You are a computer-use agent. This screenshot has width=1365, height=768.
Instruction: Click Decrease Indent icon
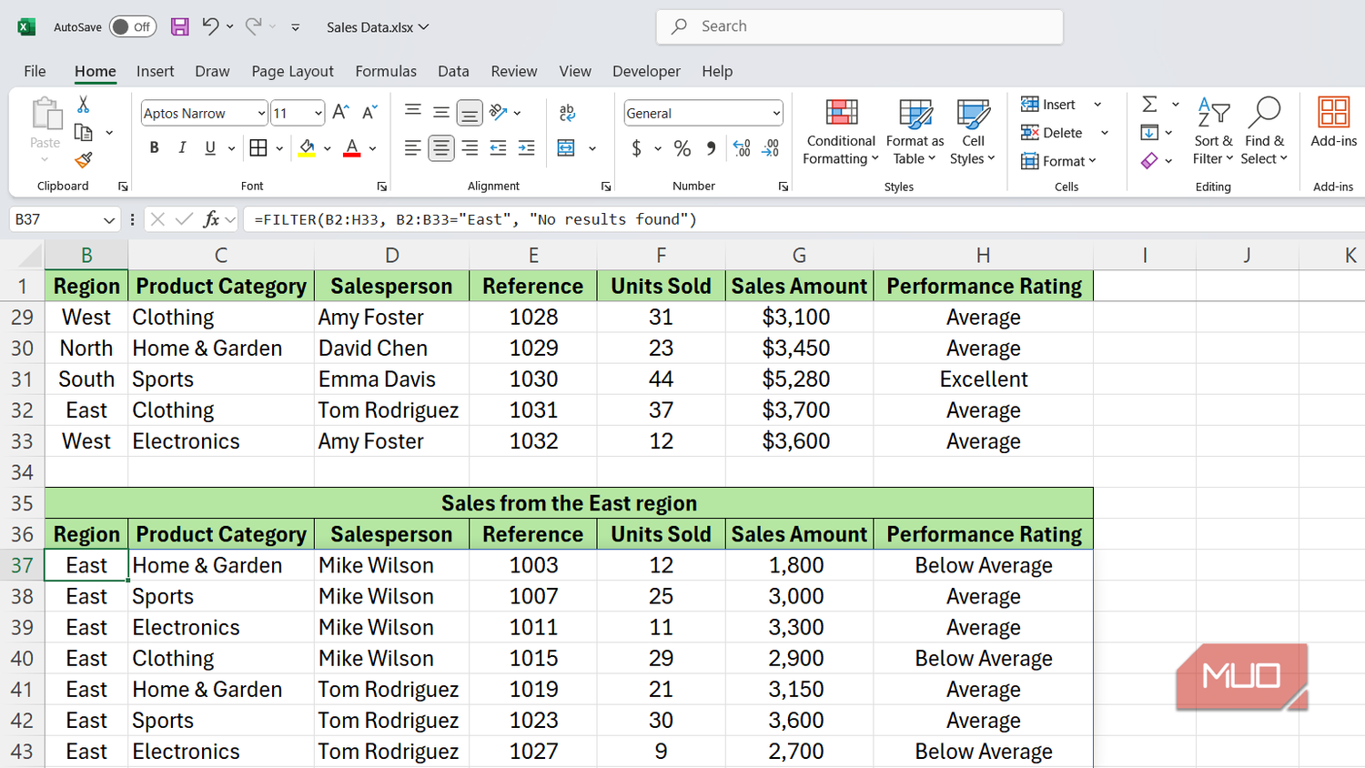click(498, 147)
